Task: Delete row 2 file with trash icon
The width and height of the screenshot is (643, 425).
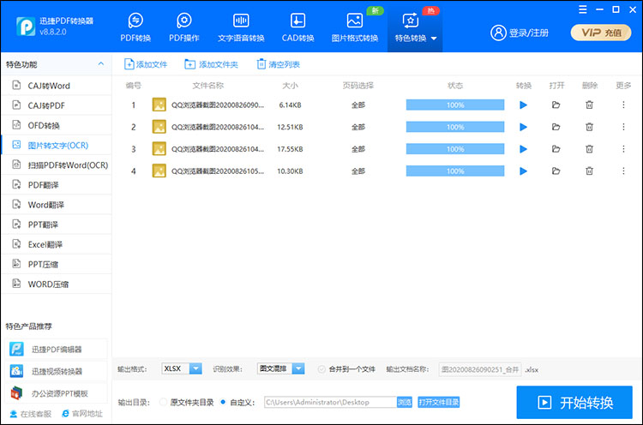Action: point(589,127)
